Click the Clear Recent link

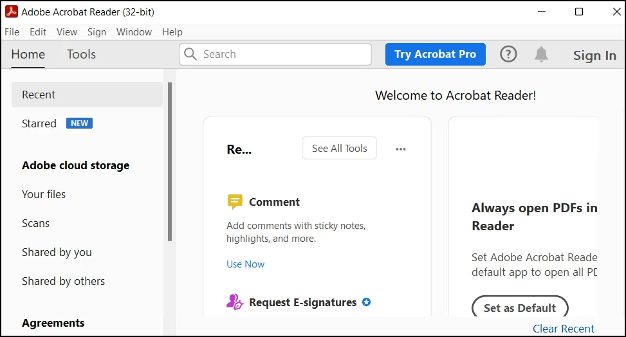[x=564, y=328]
